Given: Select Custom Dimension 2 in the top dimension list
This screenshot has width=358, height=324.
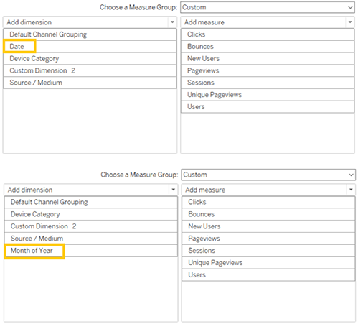Looking at the screenshot, I should (90, 70).
